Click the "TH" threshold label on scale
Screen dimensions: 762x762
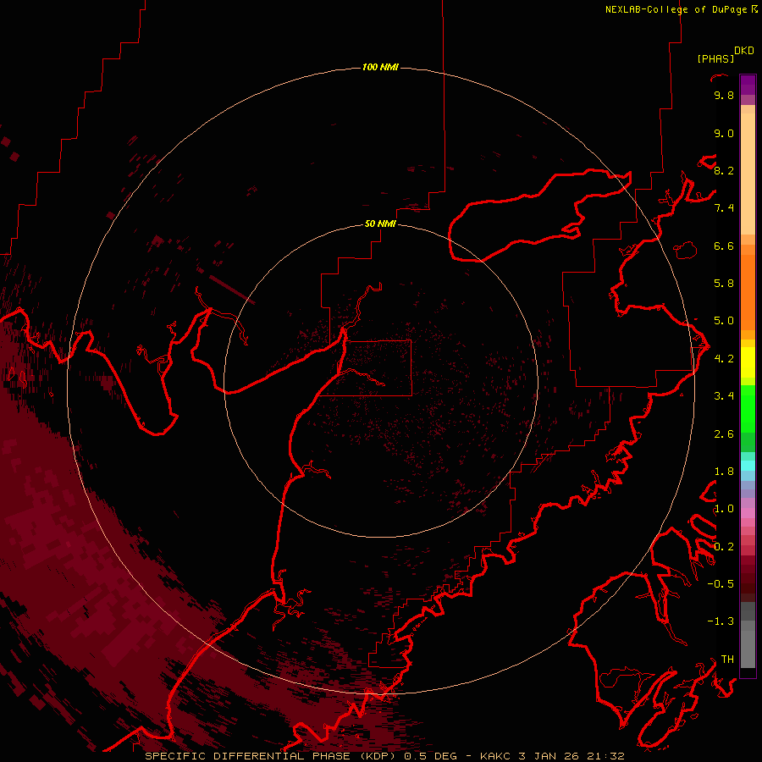click(727, 660)
